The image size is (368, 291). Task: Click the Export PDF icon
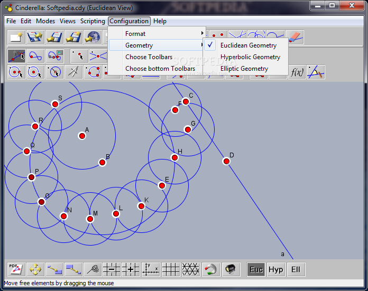(16, 269)
